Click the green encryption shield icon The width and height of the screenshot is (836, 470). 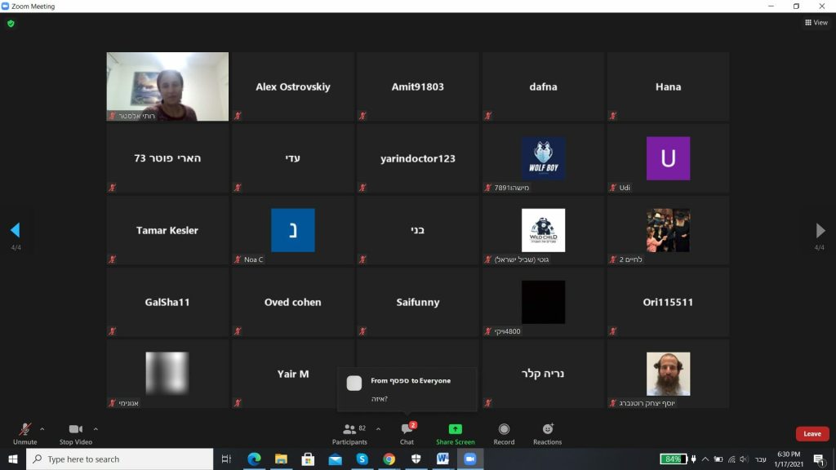coord(11,24)
